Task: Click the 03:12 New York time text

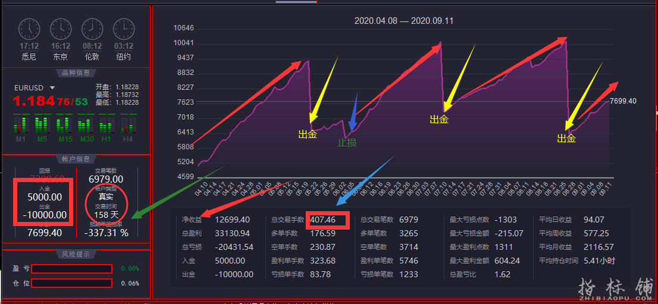Action: pyautogui.click(x=124, y=46)
